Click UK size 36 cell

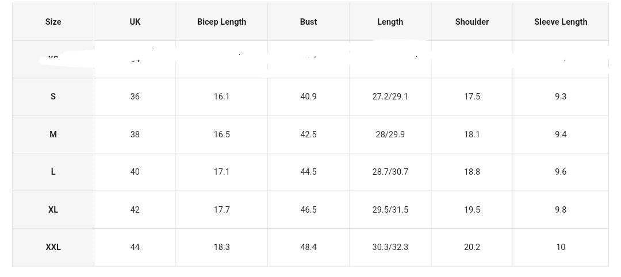click(135, 97)
